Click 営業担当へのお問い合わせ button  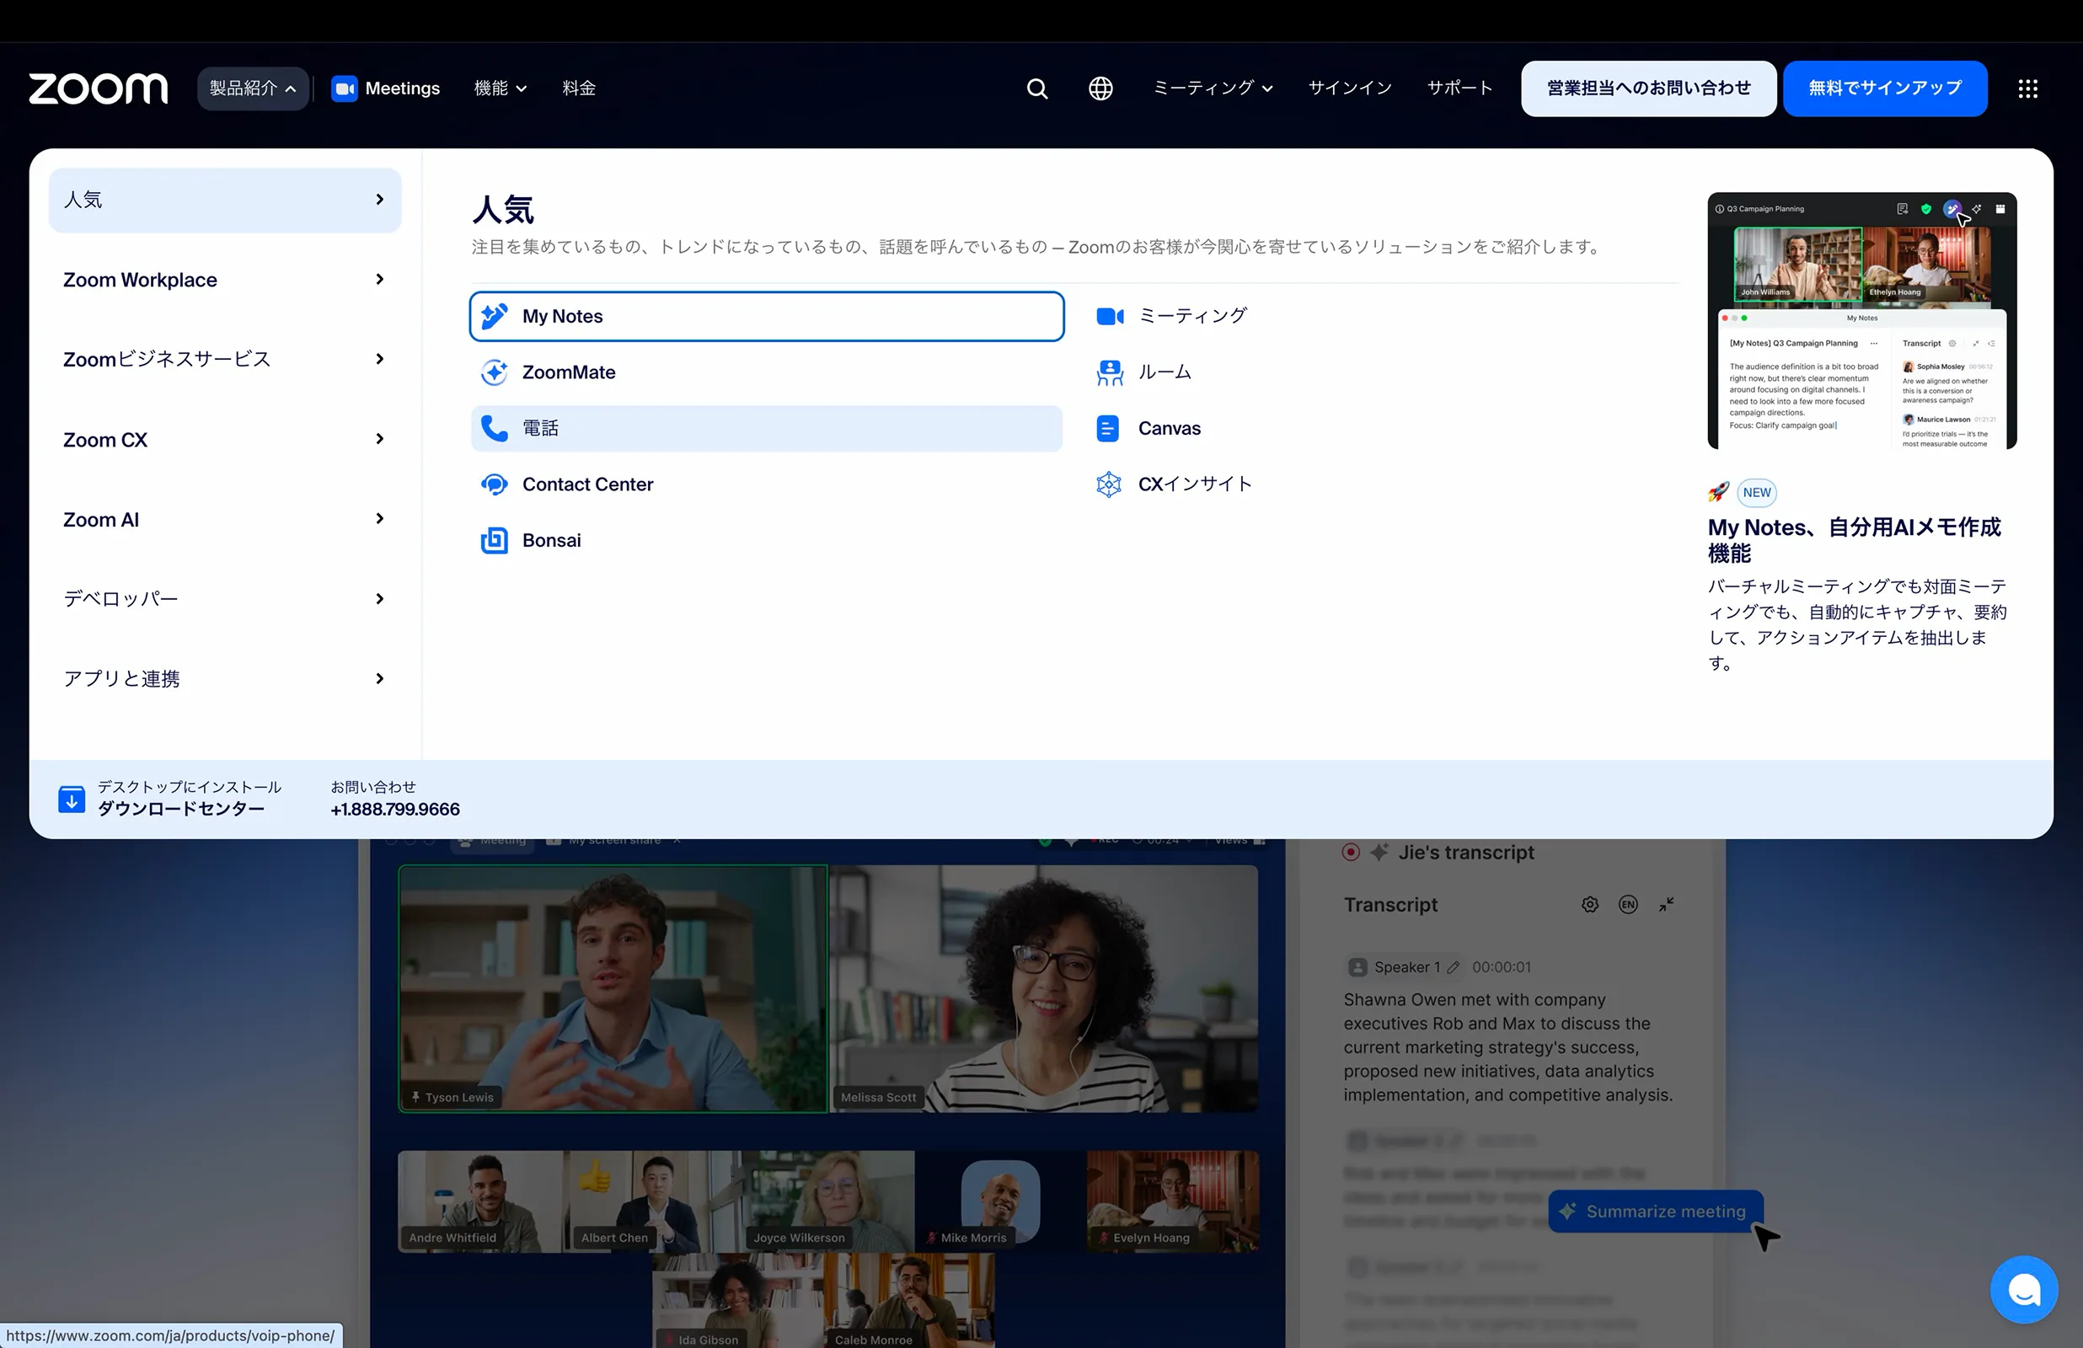pos(1649,88)
